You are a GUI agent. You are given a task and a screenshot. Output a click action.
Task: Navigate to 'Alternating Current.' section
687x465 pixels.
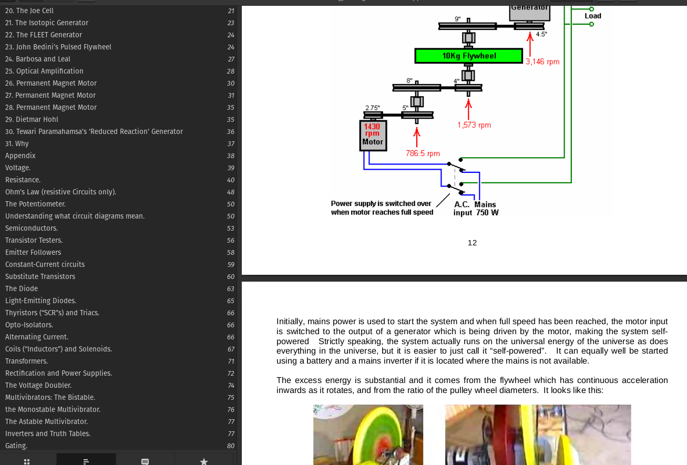click(37, 337)
